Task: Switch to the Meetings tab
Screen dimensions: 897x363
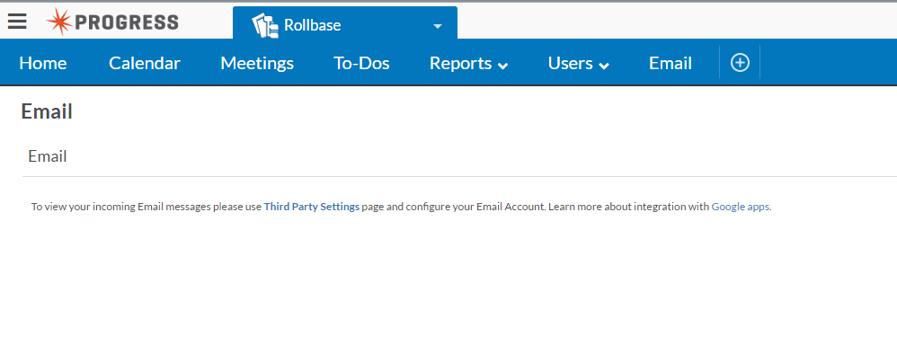Action: tap(257, 63)
